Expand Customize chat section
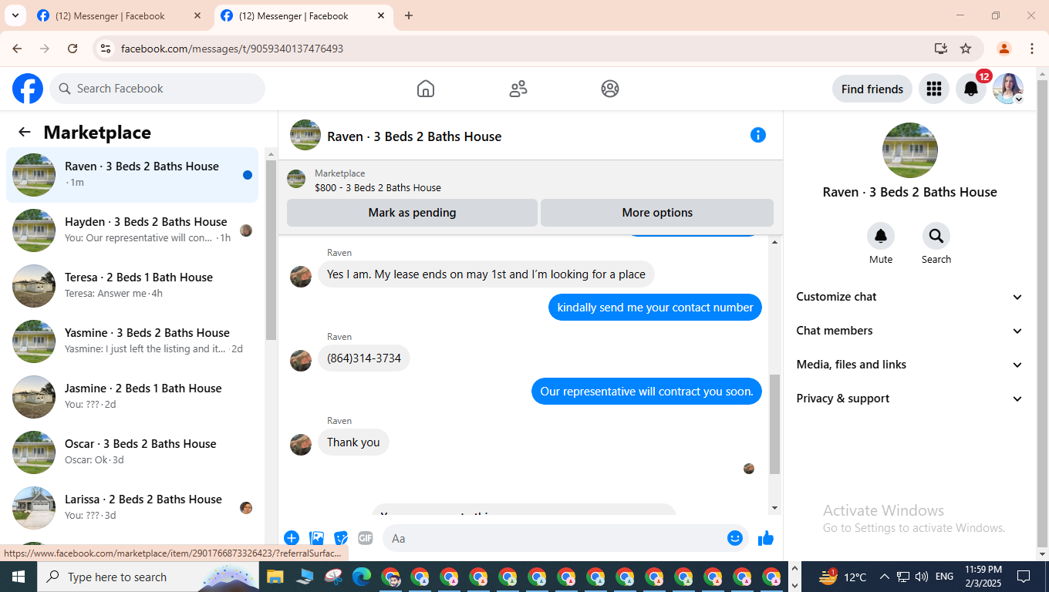The width and height of the screenshot is (1049, 592). [910, 297]
